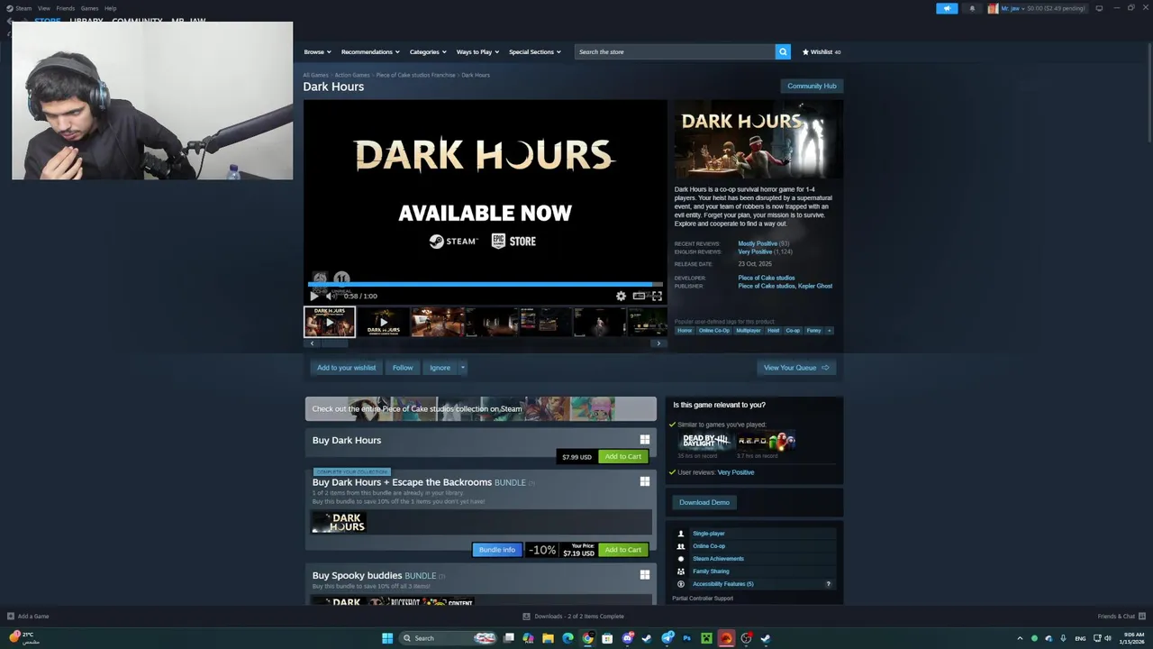
Task: Toggle theater mode on the video player
Action: coord(639,296)
